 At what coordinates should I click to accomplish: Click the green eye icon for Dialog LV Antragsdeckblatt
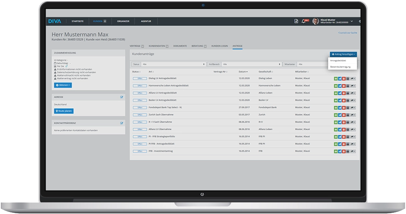[336, 79]
